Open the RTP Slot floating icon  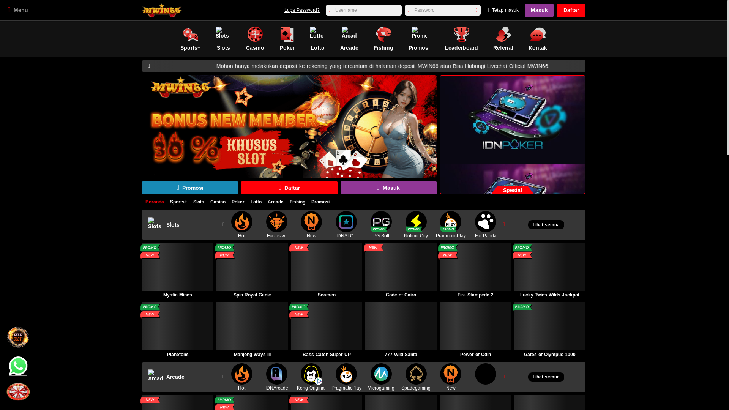pos(18,337)
